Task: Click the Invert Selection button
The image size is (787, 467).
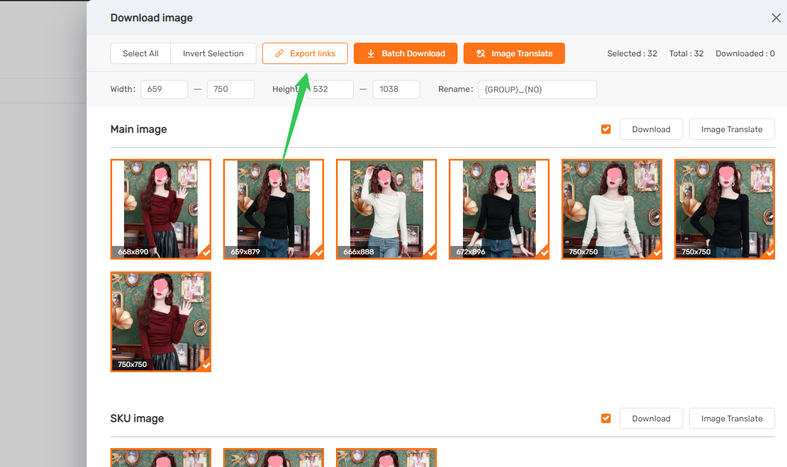Action: click(213, 53)
